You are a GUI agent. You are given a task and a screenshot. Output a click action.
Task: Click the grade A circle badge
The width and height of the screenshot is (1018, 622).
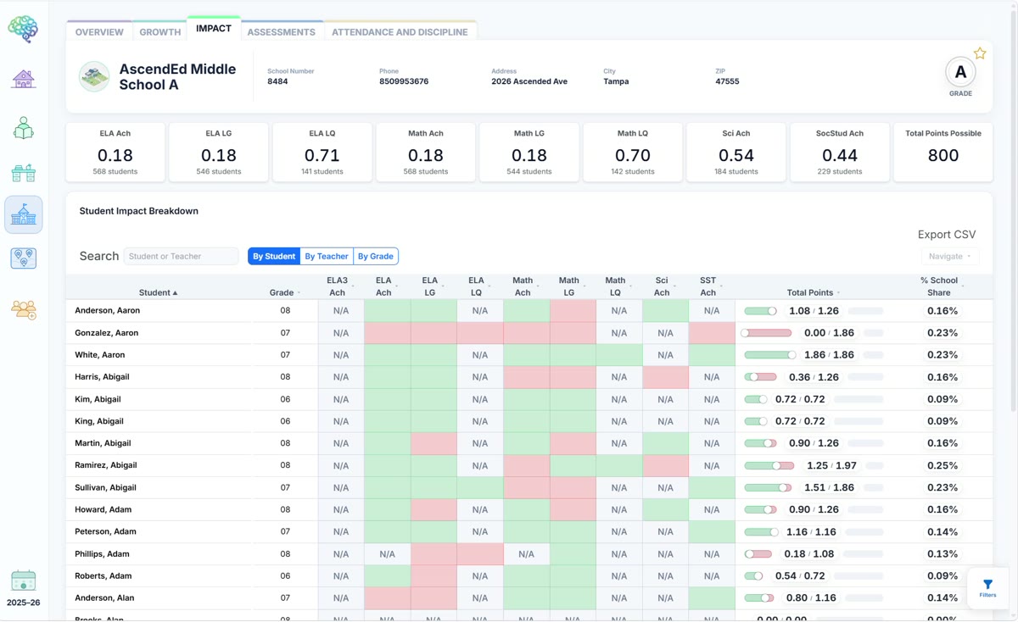pos(960,73)
